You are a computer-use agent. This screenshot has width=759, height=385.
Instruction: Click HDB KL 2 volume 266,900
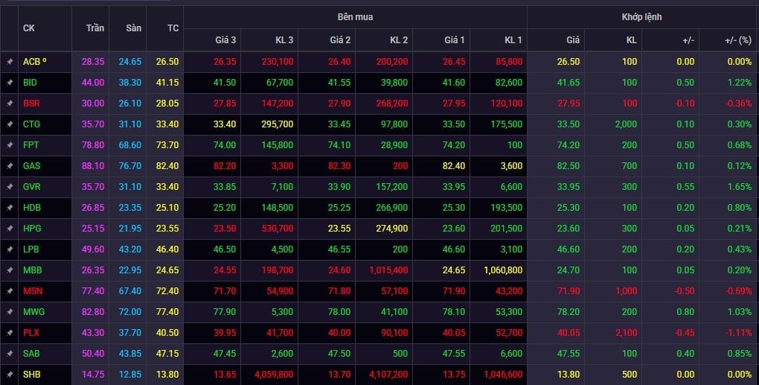(392, 207)
